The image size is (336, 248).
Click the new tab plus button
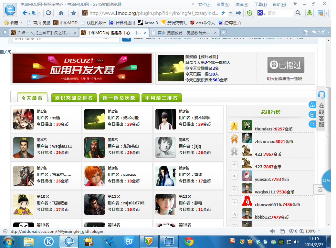tap(223, 33)
